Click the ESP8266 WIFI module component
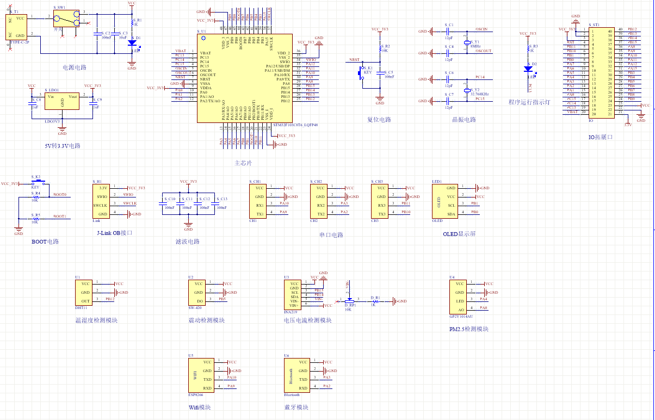The width and height of the screenshot is (655, 420). [x=201, y=375]
